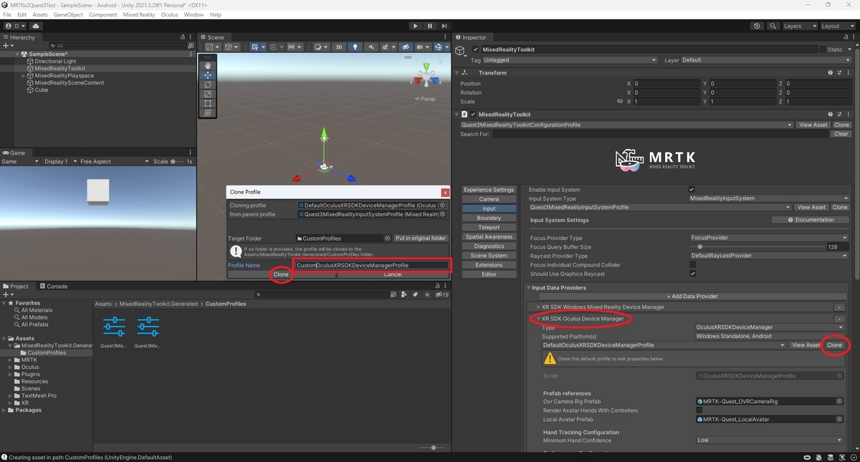Select the Scale tool in Scene view
Viewport: 860px width, 462px height.
click(x=208, y=94)
